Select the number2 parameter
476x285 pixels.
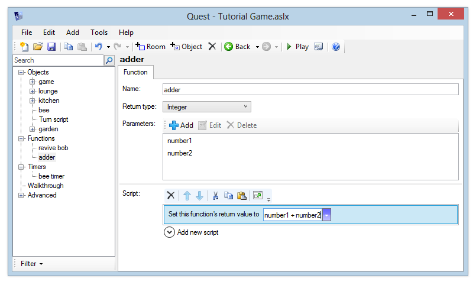(180, 153)
